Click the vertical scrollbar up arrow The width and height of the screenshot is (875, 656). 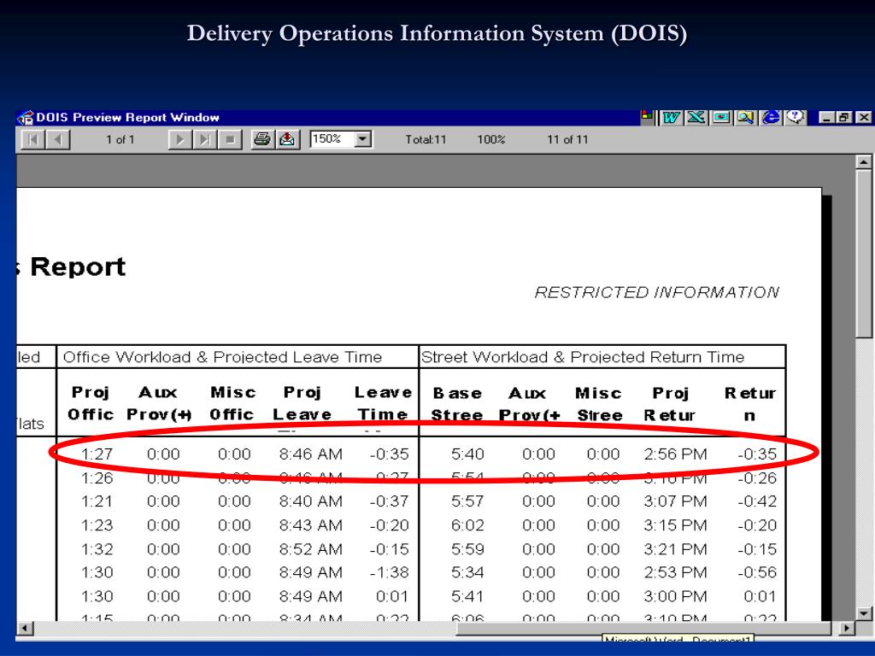click(x=863, y=162)
